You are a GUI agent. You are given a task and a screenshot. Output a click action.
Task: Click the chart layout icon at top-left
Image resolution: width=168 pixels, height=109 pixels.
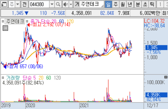[4, 4]
